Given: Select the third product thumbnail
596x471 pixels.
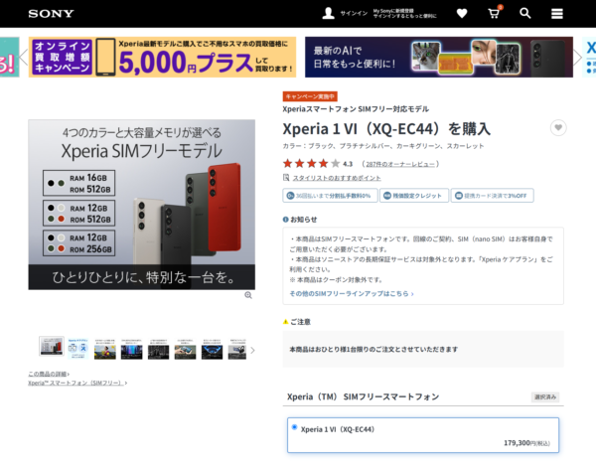Looking at the screenshot, I should click(x=105, y=349).
